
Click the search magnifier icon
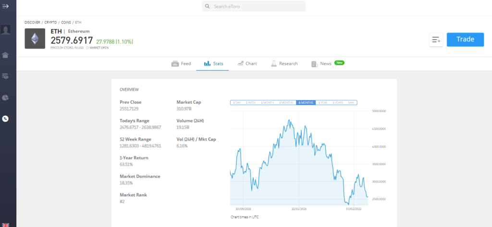208,6
